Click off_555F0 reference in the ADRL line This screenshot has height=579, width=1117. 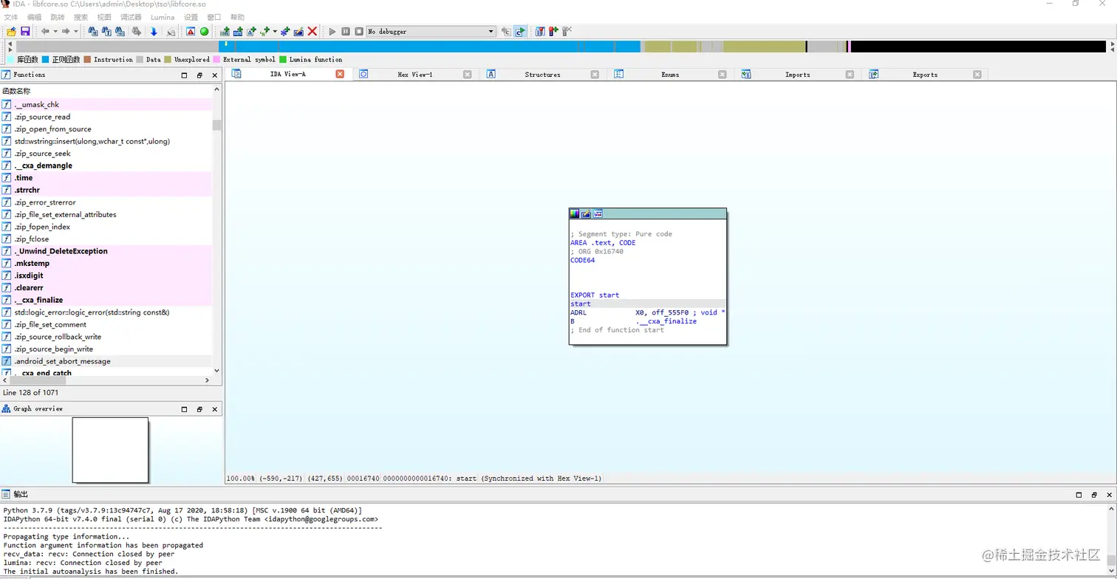pyautogui.click(x=671, y=312)
